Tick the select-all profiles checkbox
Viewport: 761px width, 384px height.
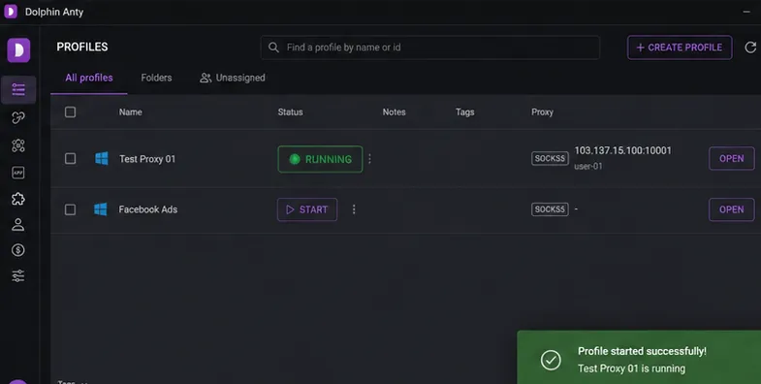[x=71, y=112]
